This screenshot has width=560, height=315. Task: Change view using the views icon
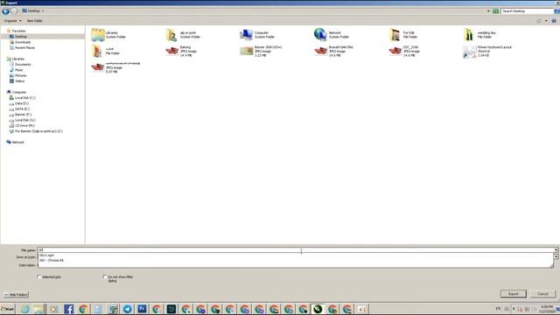(539, 21)
